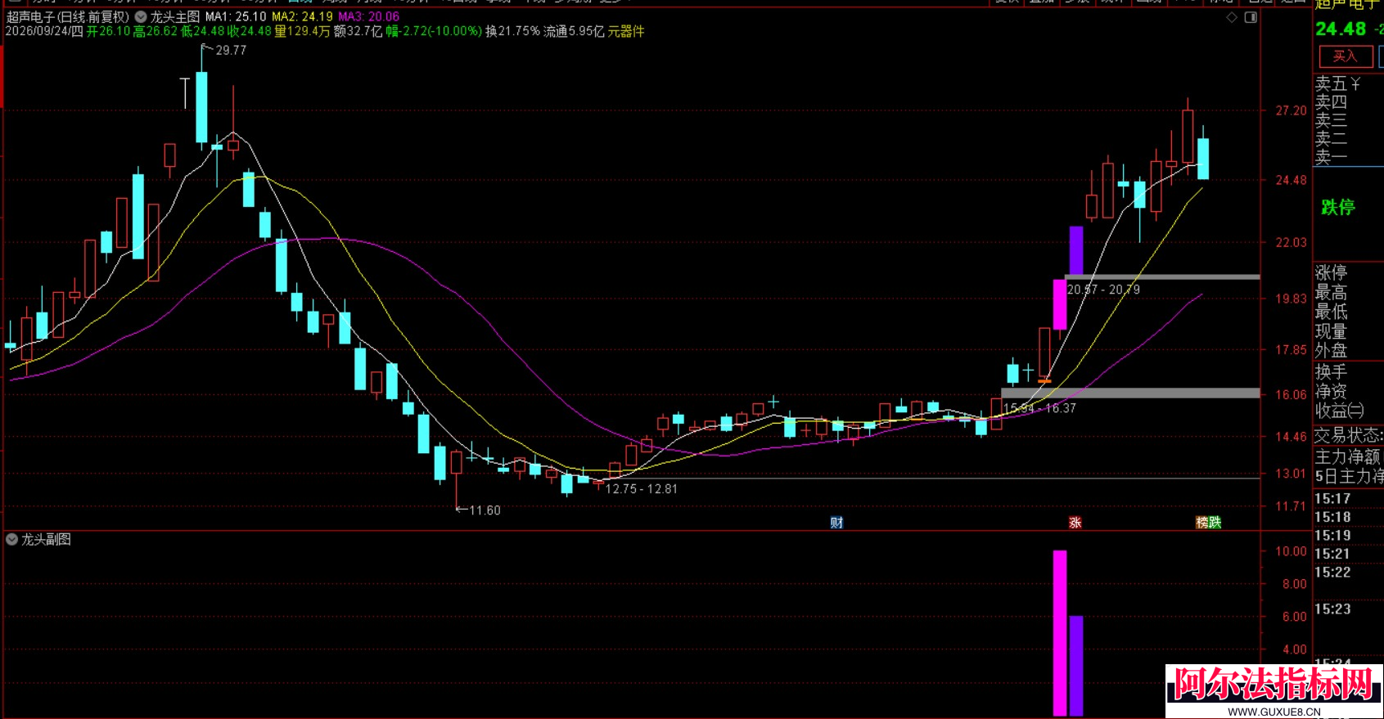Expand the 龙头副图 sub-chart dropdown arrow
The height and width of the screenshot is (719, 1384).
[11, 539]
